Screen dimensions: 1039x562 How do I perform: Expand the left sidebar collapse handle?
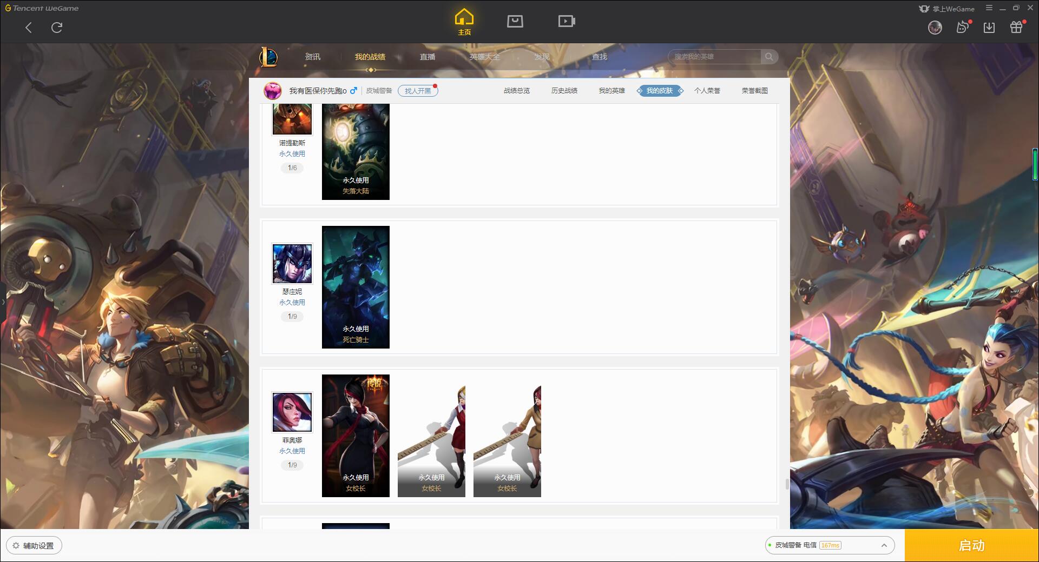3,302
